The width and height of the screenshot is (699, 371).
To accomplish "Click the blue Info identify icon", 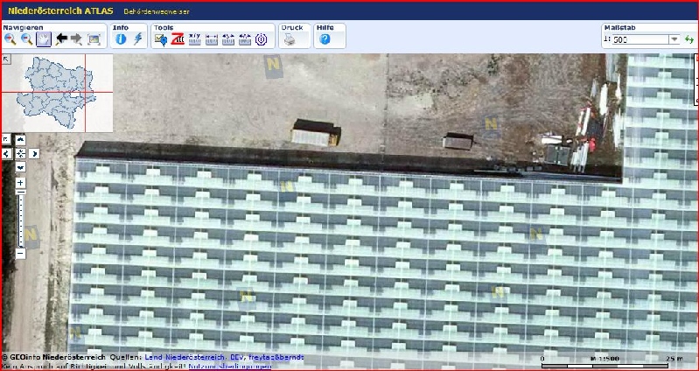I will pos(121,39).
